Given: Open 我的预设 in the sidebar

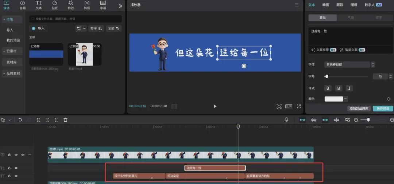Looking at the screenshot, I should [x=13, y=40].
